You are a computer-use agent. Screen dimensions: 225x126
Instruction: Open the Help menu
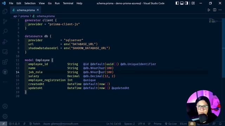pyautogui.click(x=79, y=3)
